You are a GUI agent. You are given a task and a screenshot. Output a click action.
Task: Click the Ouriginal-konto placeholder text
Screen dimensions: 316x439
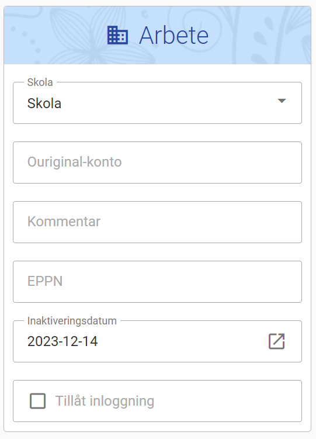[74, 162]
